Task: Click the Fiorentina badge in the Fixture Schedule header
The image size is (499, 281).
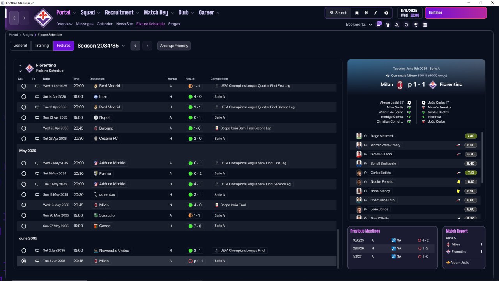Action: pos(30,68)
